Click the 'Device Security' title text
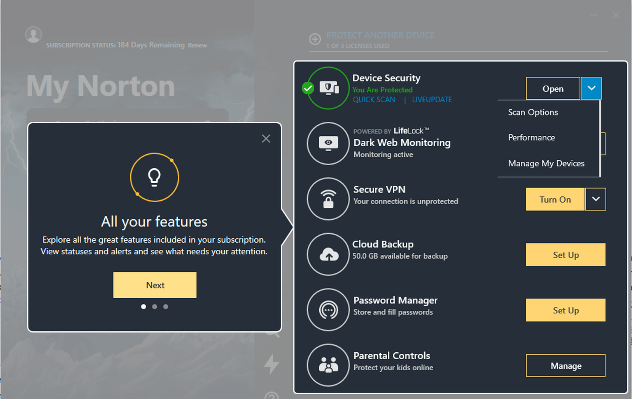 [386, 78]
